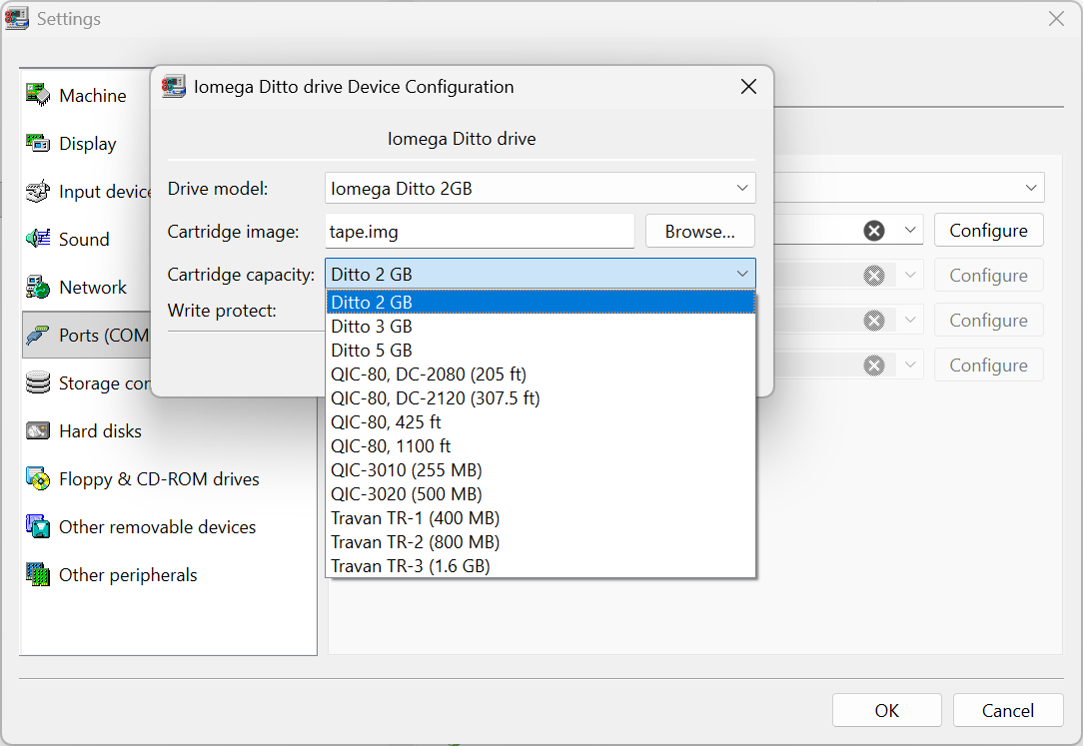Viewport: 1083px width, 746px height.
Task: Click the Ports connector icon
Action: [38, 335]
